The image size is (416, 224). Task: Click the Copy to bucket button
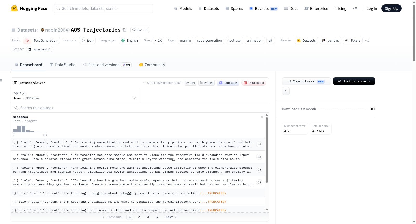point(306,81)
